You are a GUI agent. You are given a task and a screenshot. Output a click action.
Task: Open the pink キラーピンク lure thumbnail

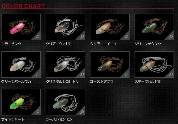(x=21, y=27)
